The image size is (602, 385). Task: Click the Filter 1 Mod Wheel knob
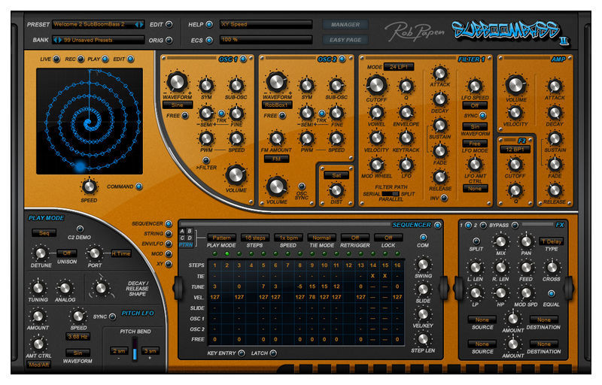click(x=376, y=165)
